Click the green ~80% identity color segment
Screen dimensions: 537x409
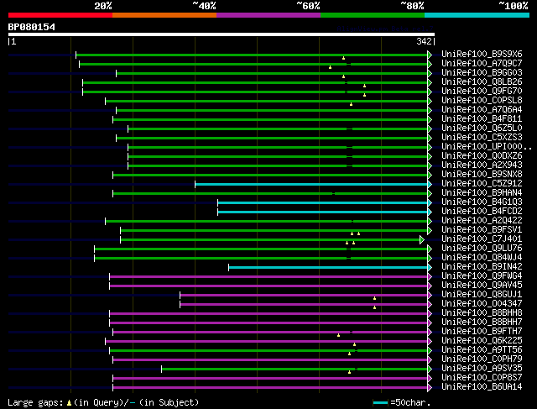click(373, 15)
